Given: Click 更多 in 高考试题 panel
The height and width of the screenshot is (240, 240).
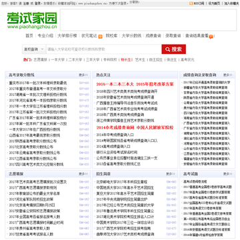Looking at the screenshot, I should 228,174.
